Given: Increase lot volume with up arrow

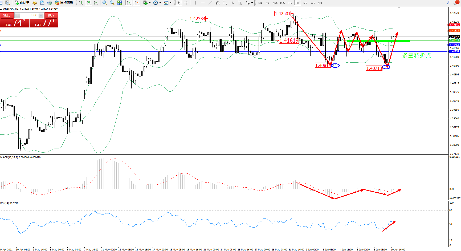Looking at the screenshot, I should pyautogui.click(x=41, y=15).
